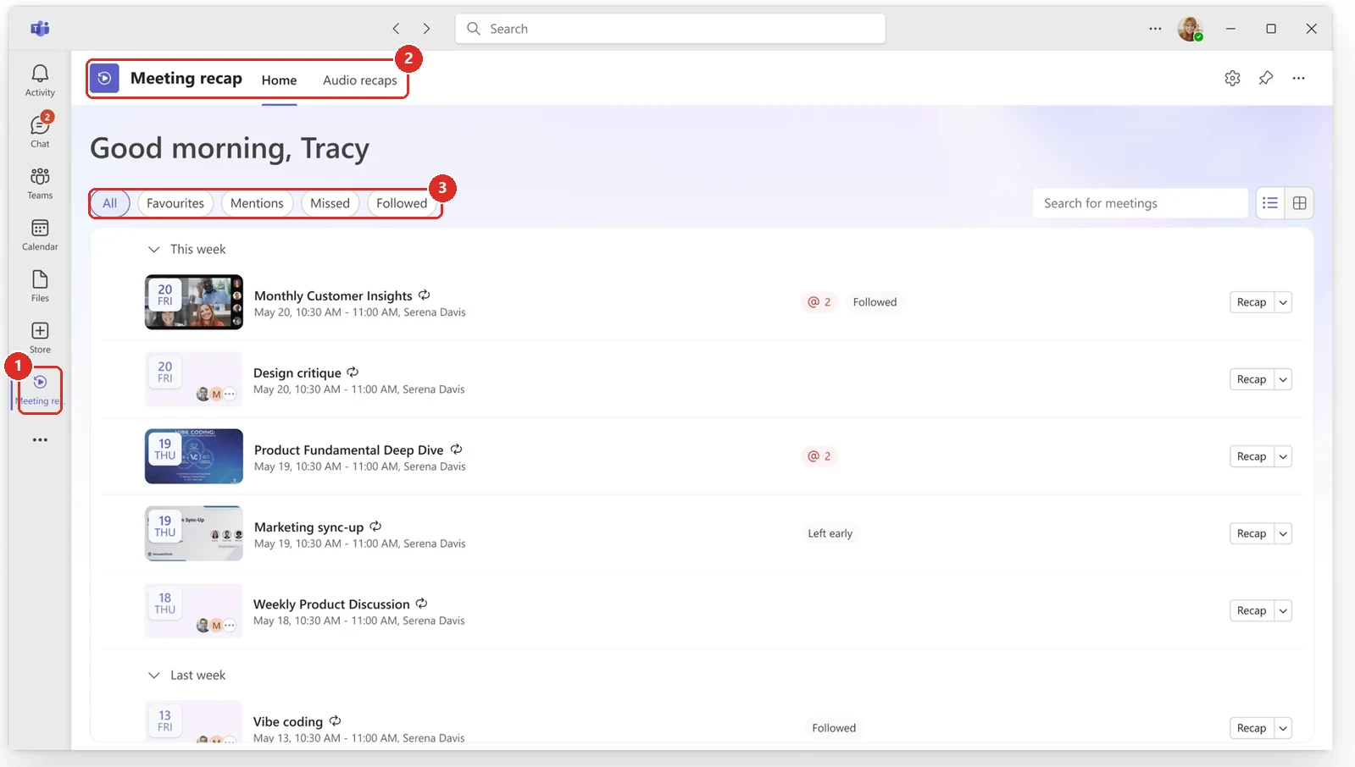Viewport: 1355px width, 767px height.
Task: Open Files in the sidebar
Action: [40, 286]
